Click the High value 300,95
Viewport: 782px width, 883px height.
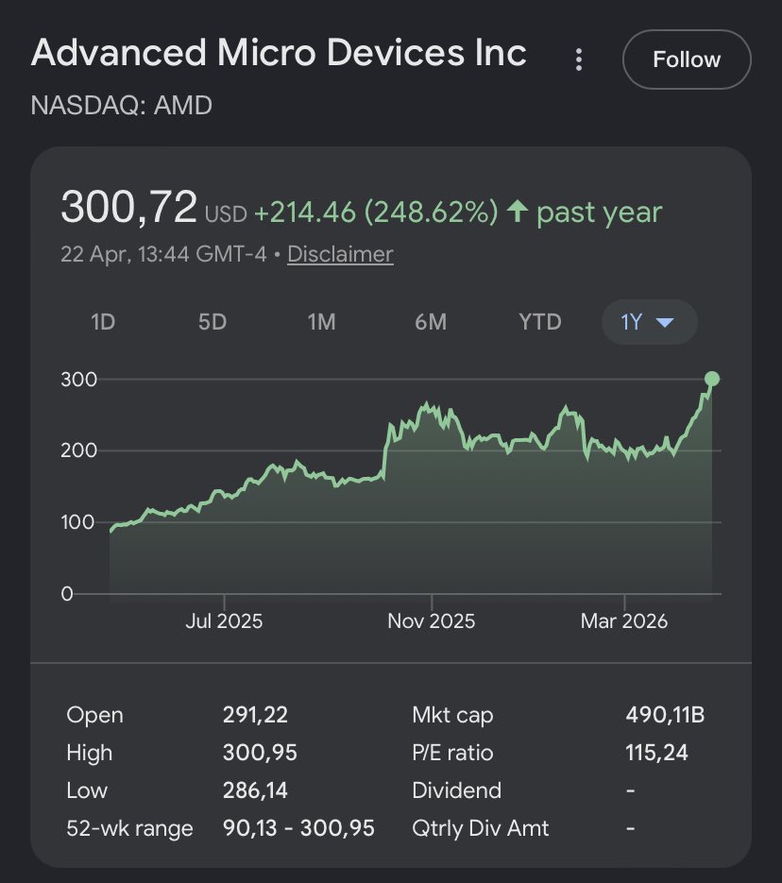pos(260,753)
